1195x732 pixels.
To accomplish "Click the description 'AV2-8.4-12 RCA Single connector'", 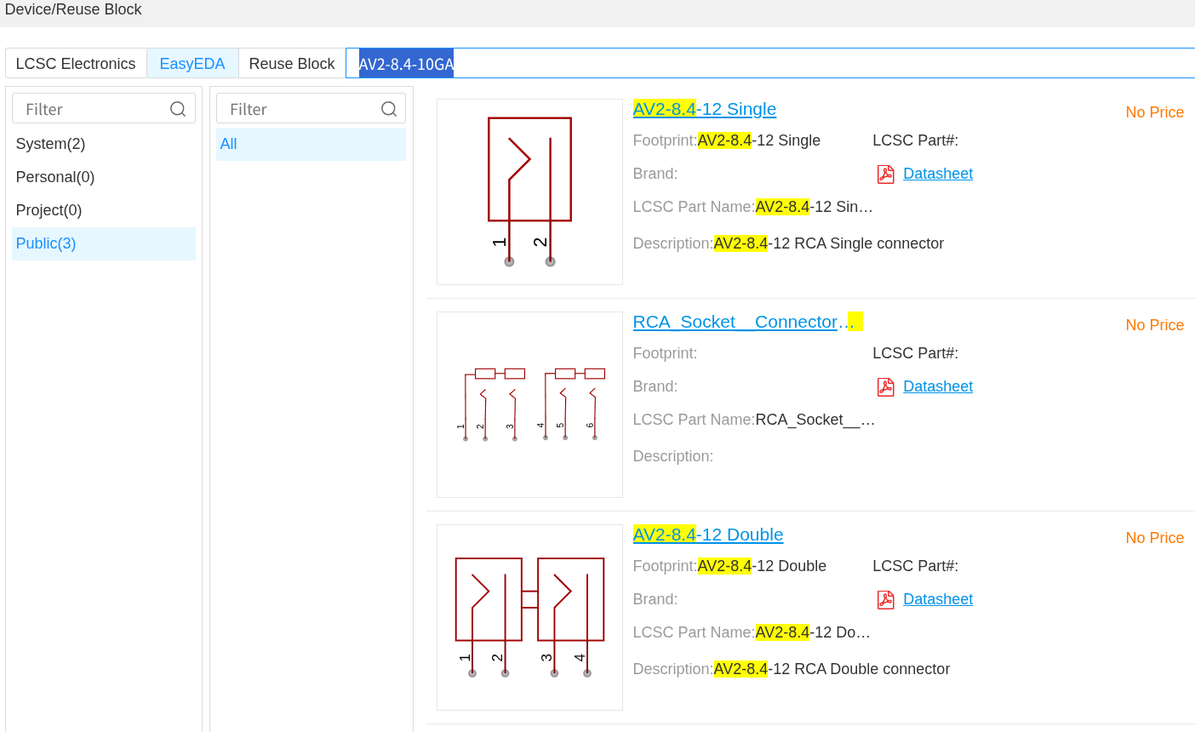I will [x=829, y=243].
